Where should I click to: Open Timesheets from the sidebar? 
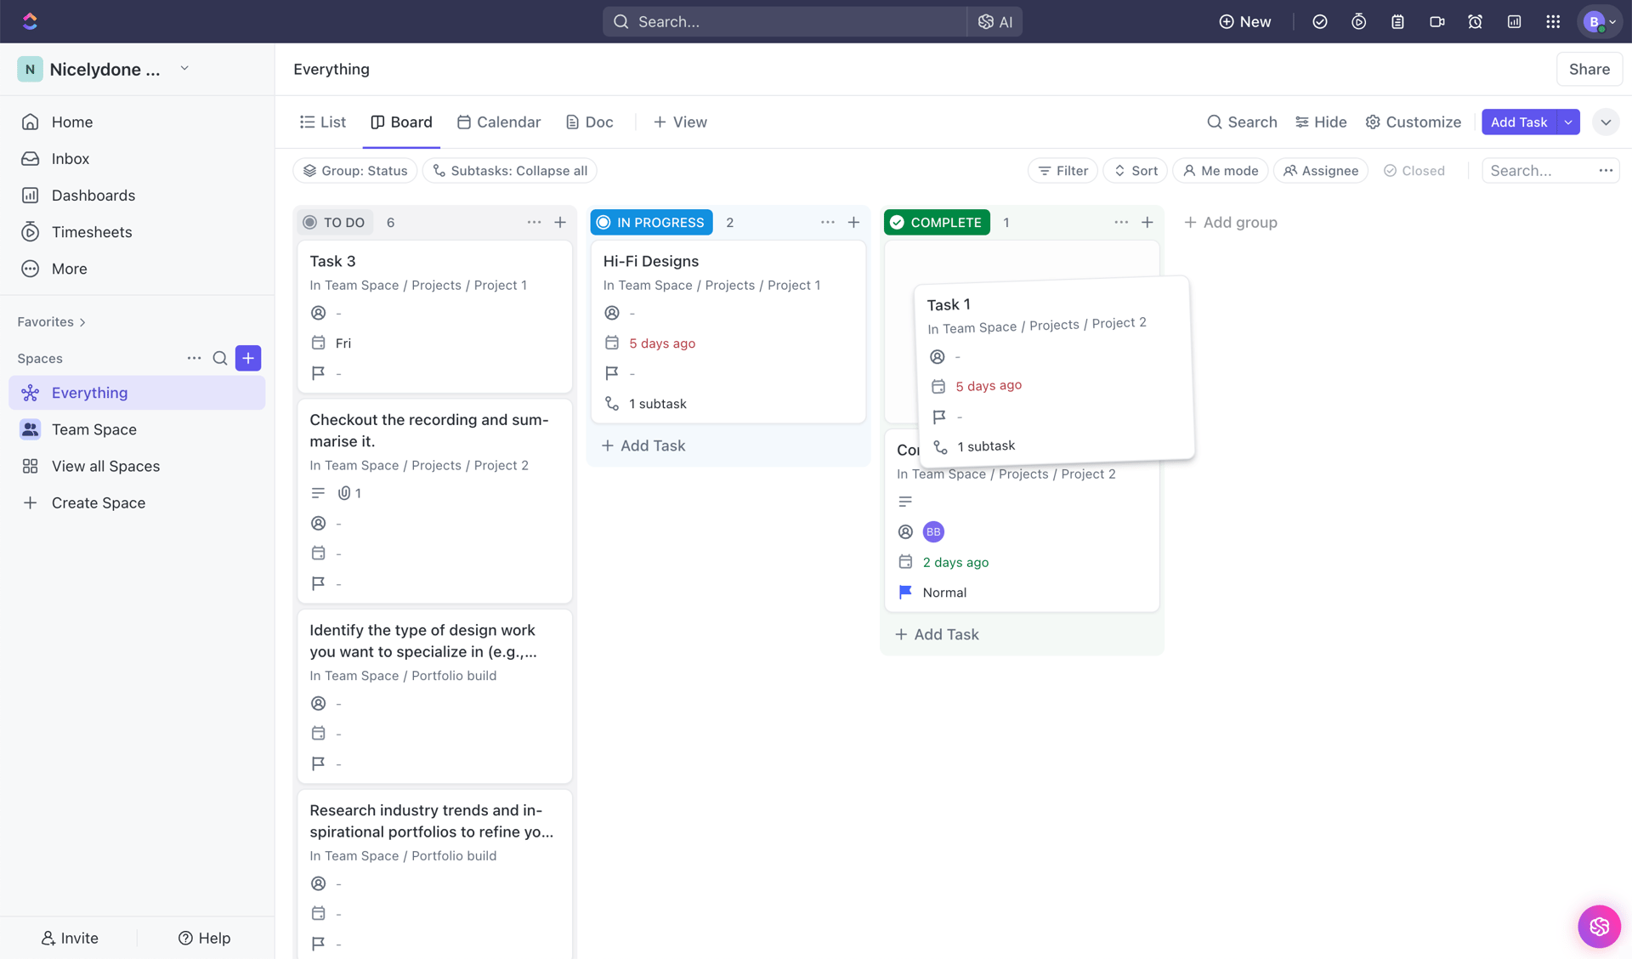92,231
